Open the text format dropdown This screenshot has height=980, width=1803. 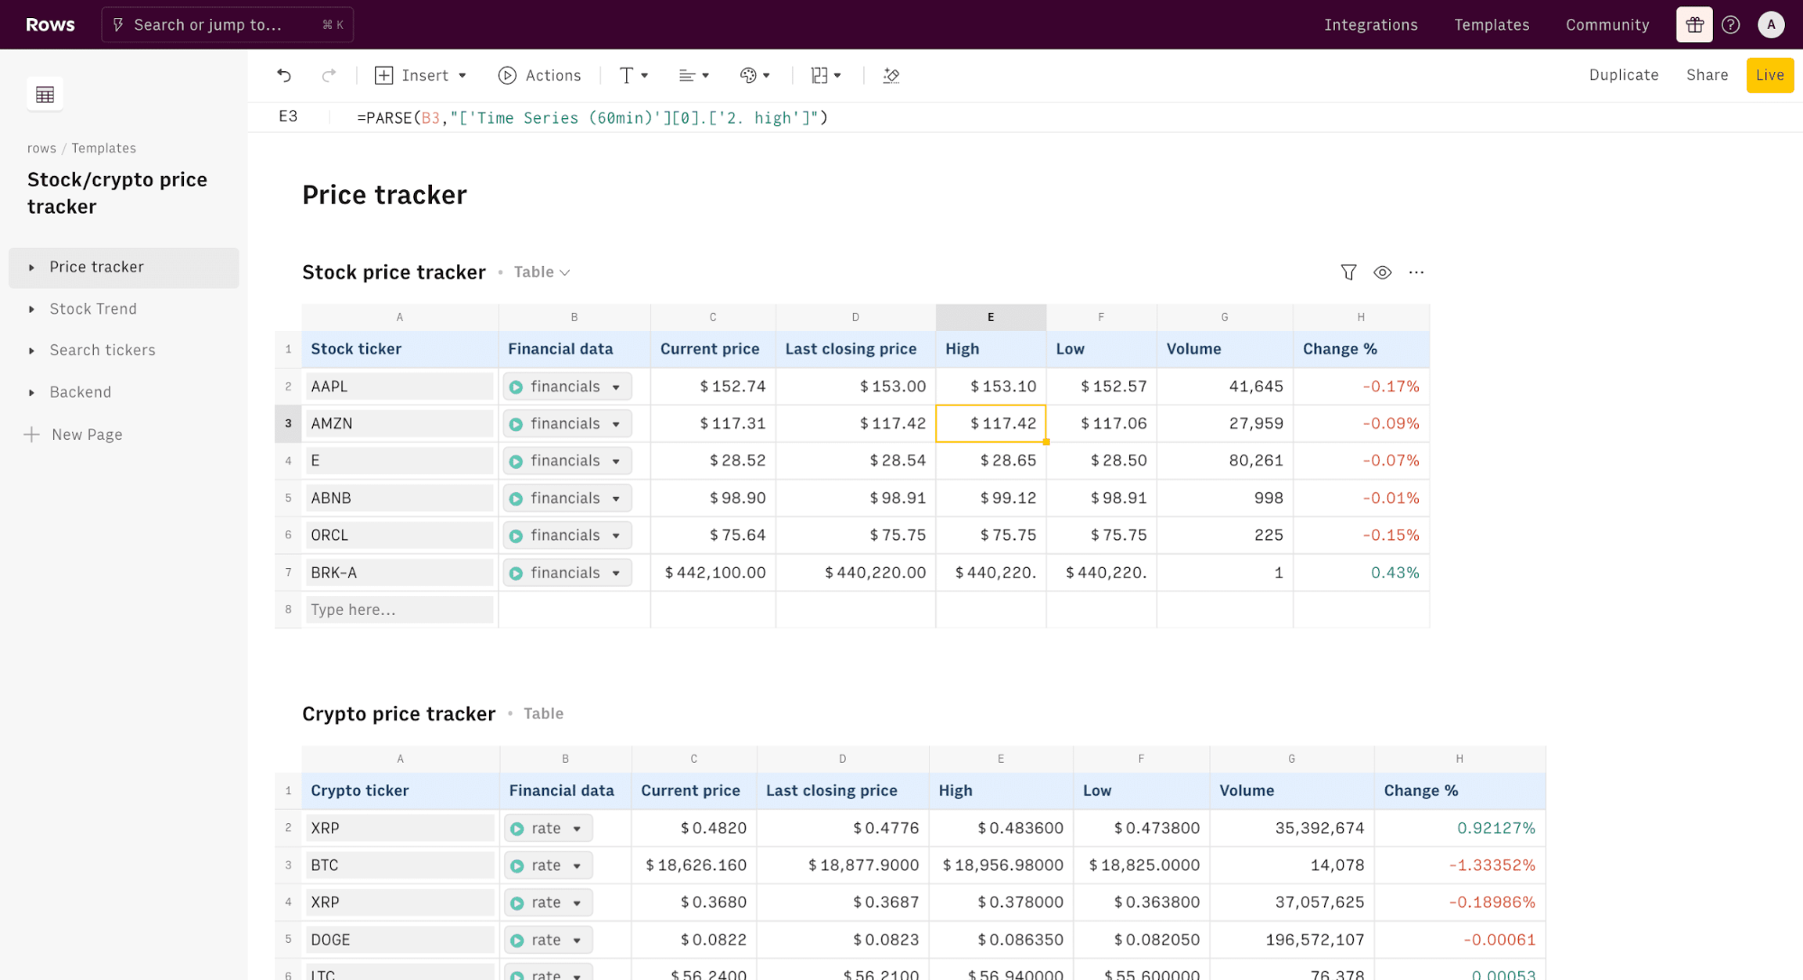634,76
